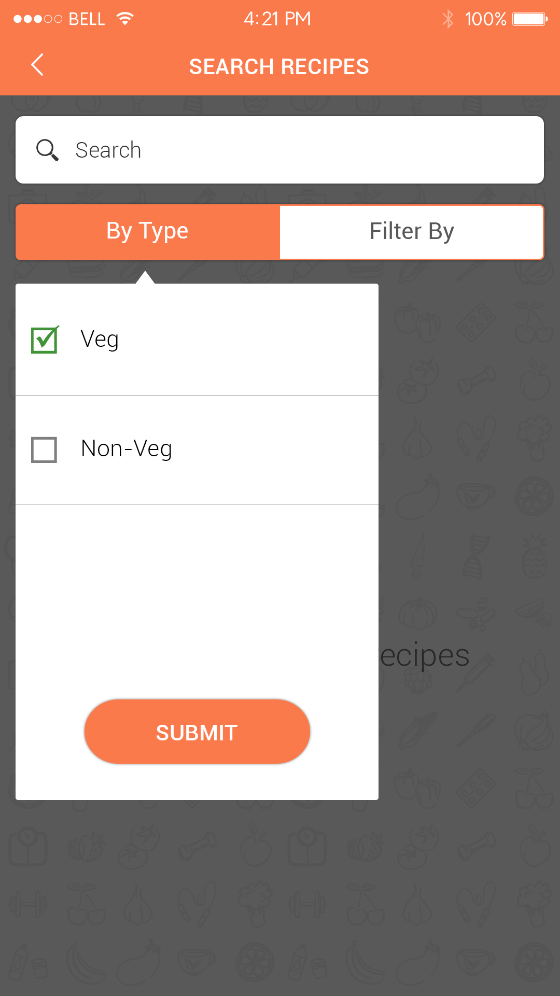Image resolution: width=560 pixels, height=996 pixels.
Task: Check the empty Non-Veg checkbox
Action: pos(44,450)
